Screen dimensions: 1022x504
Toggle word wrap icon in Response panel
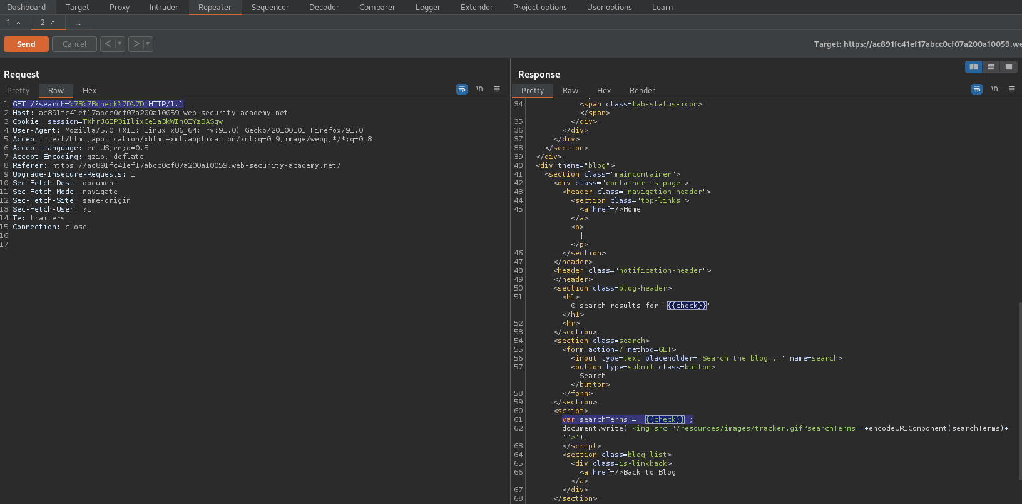tap(977, 90)
